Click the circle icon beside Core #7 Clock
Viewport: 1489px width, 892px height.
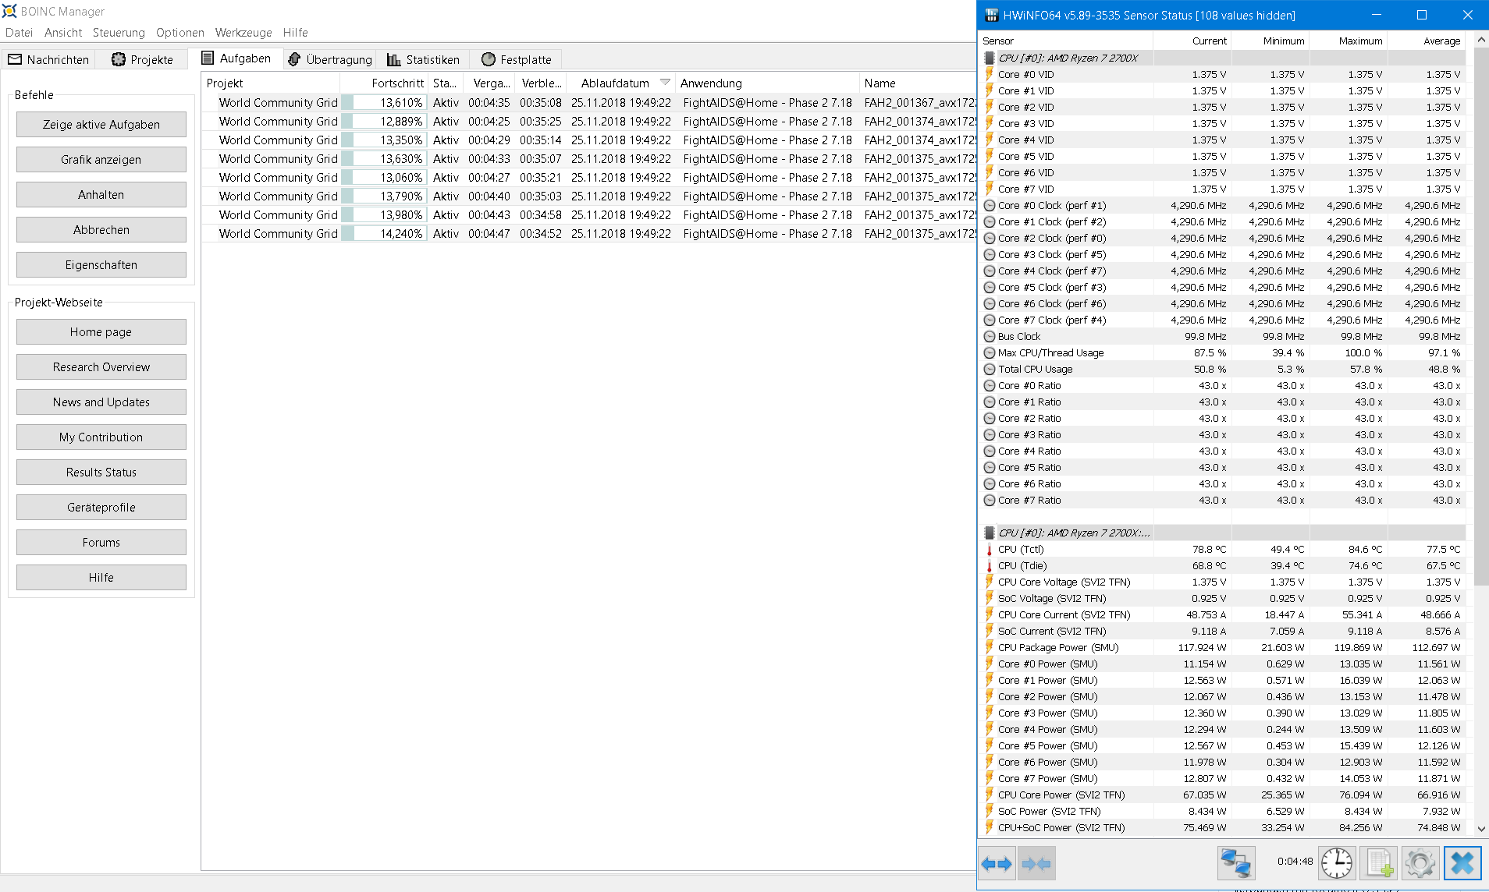(x=990, y=320)
